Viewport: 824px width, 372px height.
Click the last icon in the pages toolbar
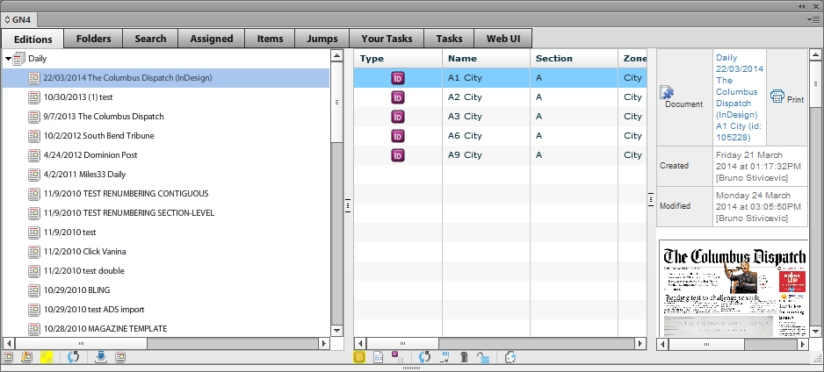pos(510,357)
